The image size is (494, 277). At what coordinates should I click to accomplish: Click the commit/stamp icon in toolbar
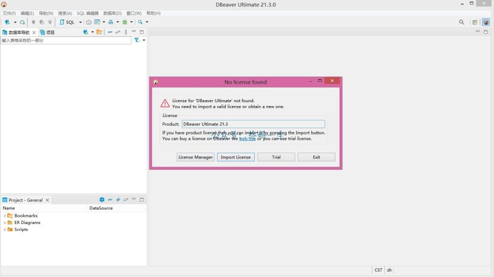(111, 22)
